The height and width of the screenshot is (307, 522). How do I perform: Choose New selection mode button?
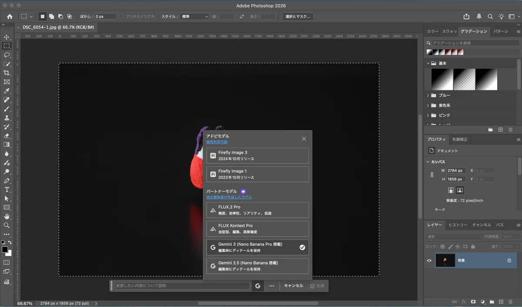click(42, 17)
